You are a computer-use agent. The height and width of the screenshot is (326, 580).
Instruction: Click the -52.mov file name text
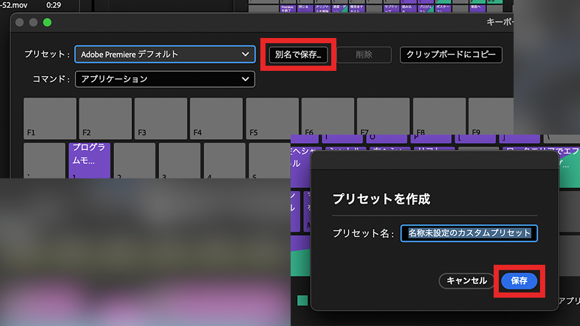pos(15,5)
